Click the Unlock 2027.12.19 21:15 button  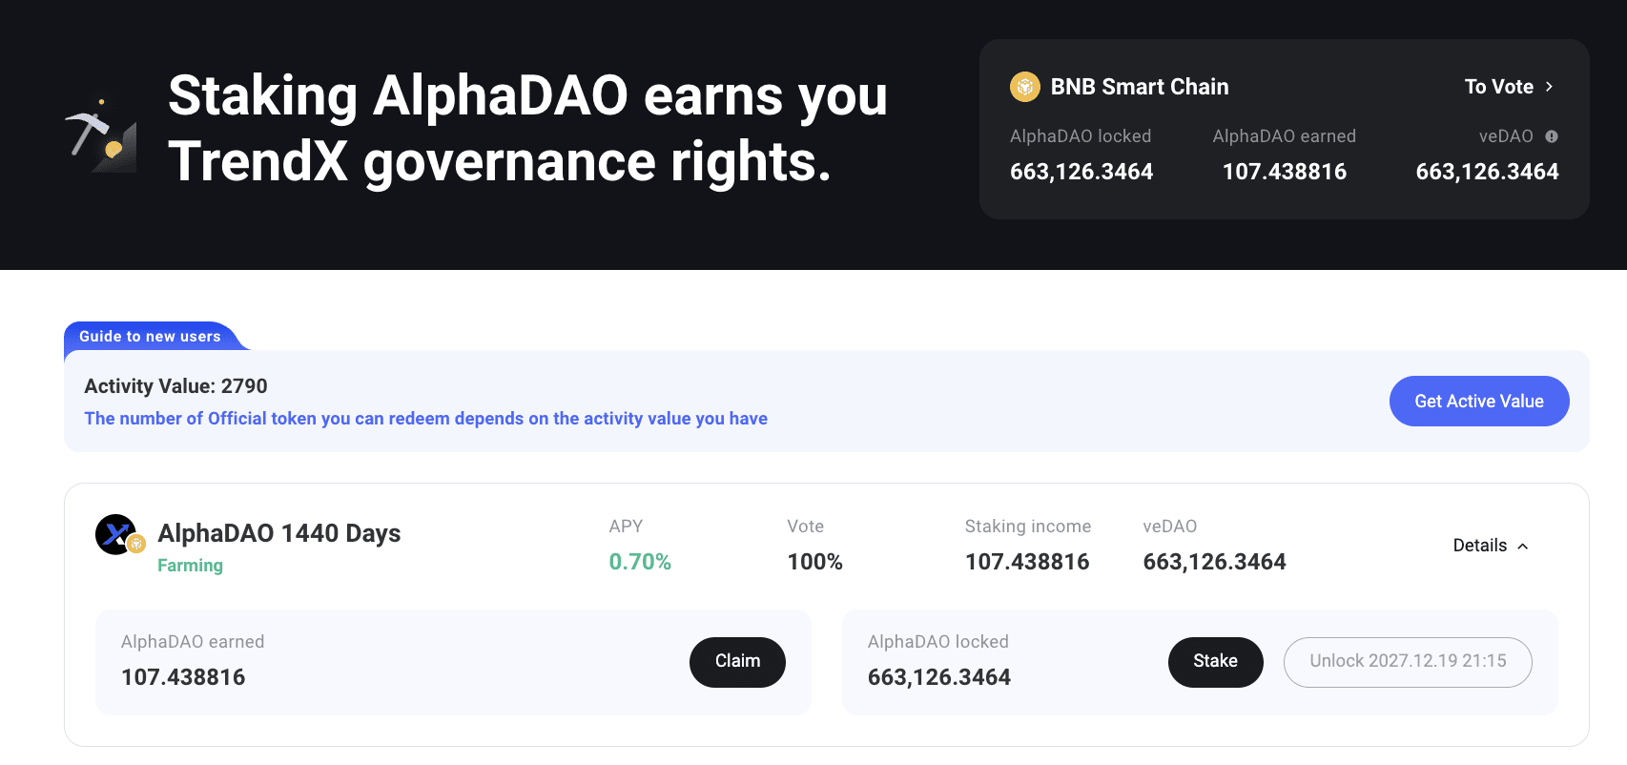coord(1408,662)
